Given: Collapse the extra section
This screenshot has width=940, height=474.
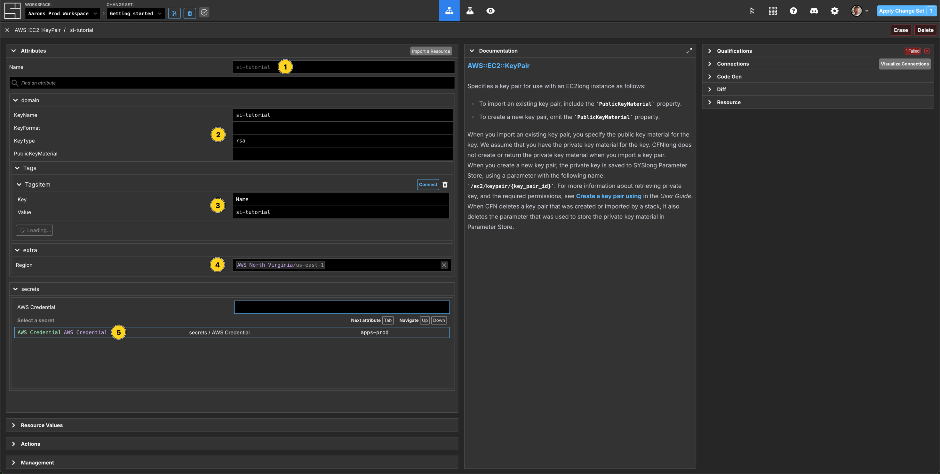Looking at the screenshot, I should pyautogui.click(x=17, y=250).
